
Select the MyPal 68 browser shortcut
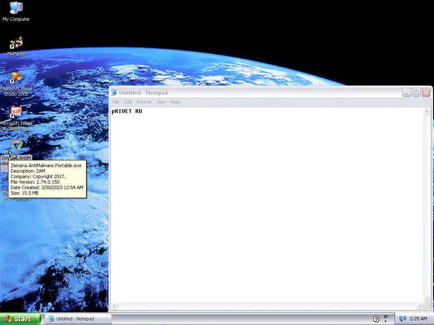click(17, 47)
